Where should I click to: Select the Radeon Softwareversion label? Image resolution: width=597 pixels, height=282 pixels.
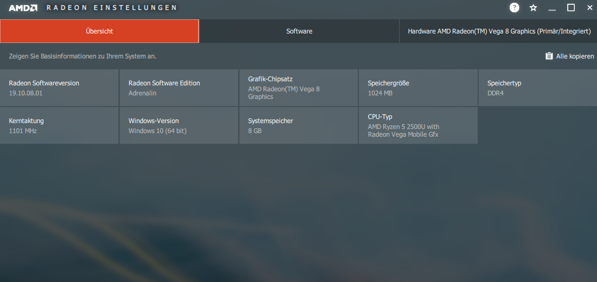(44, 83)
